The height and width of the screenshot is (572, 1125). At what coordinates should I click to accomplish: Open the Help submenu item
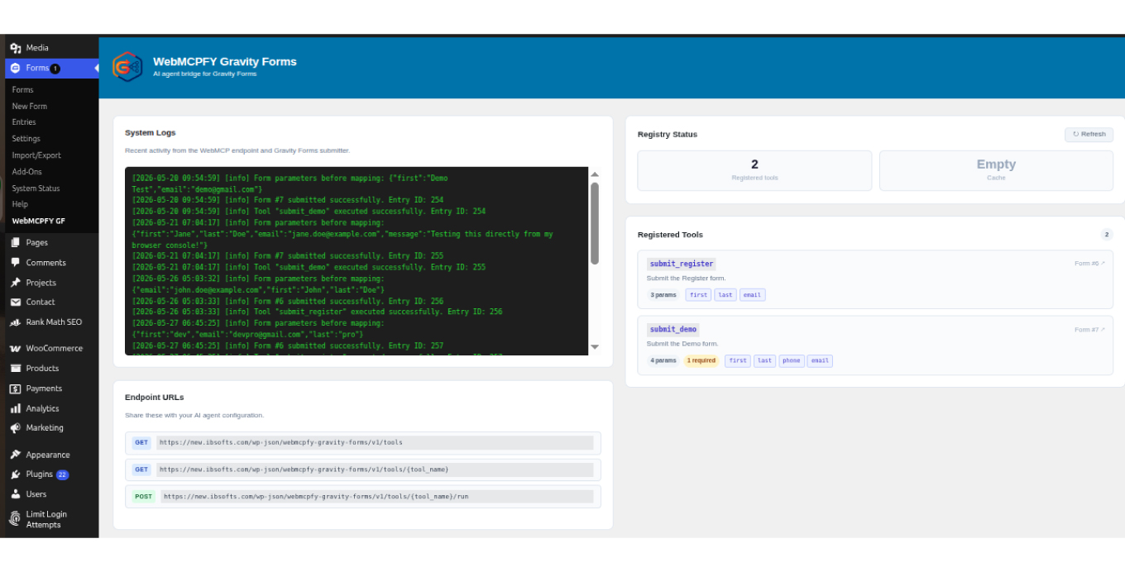coord(20,204)
